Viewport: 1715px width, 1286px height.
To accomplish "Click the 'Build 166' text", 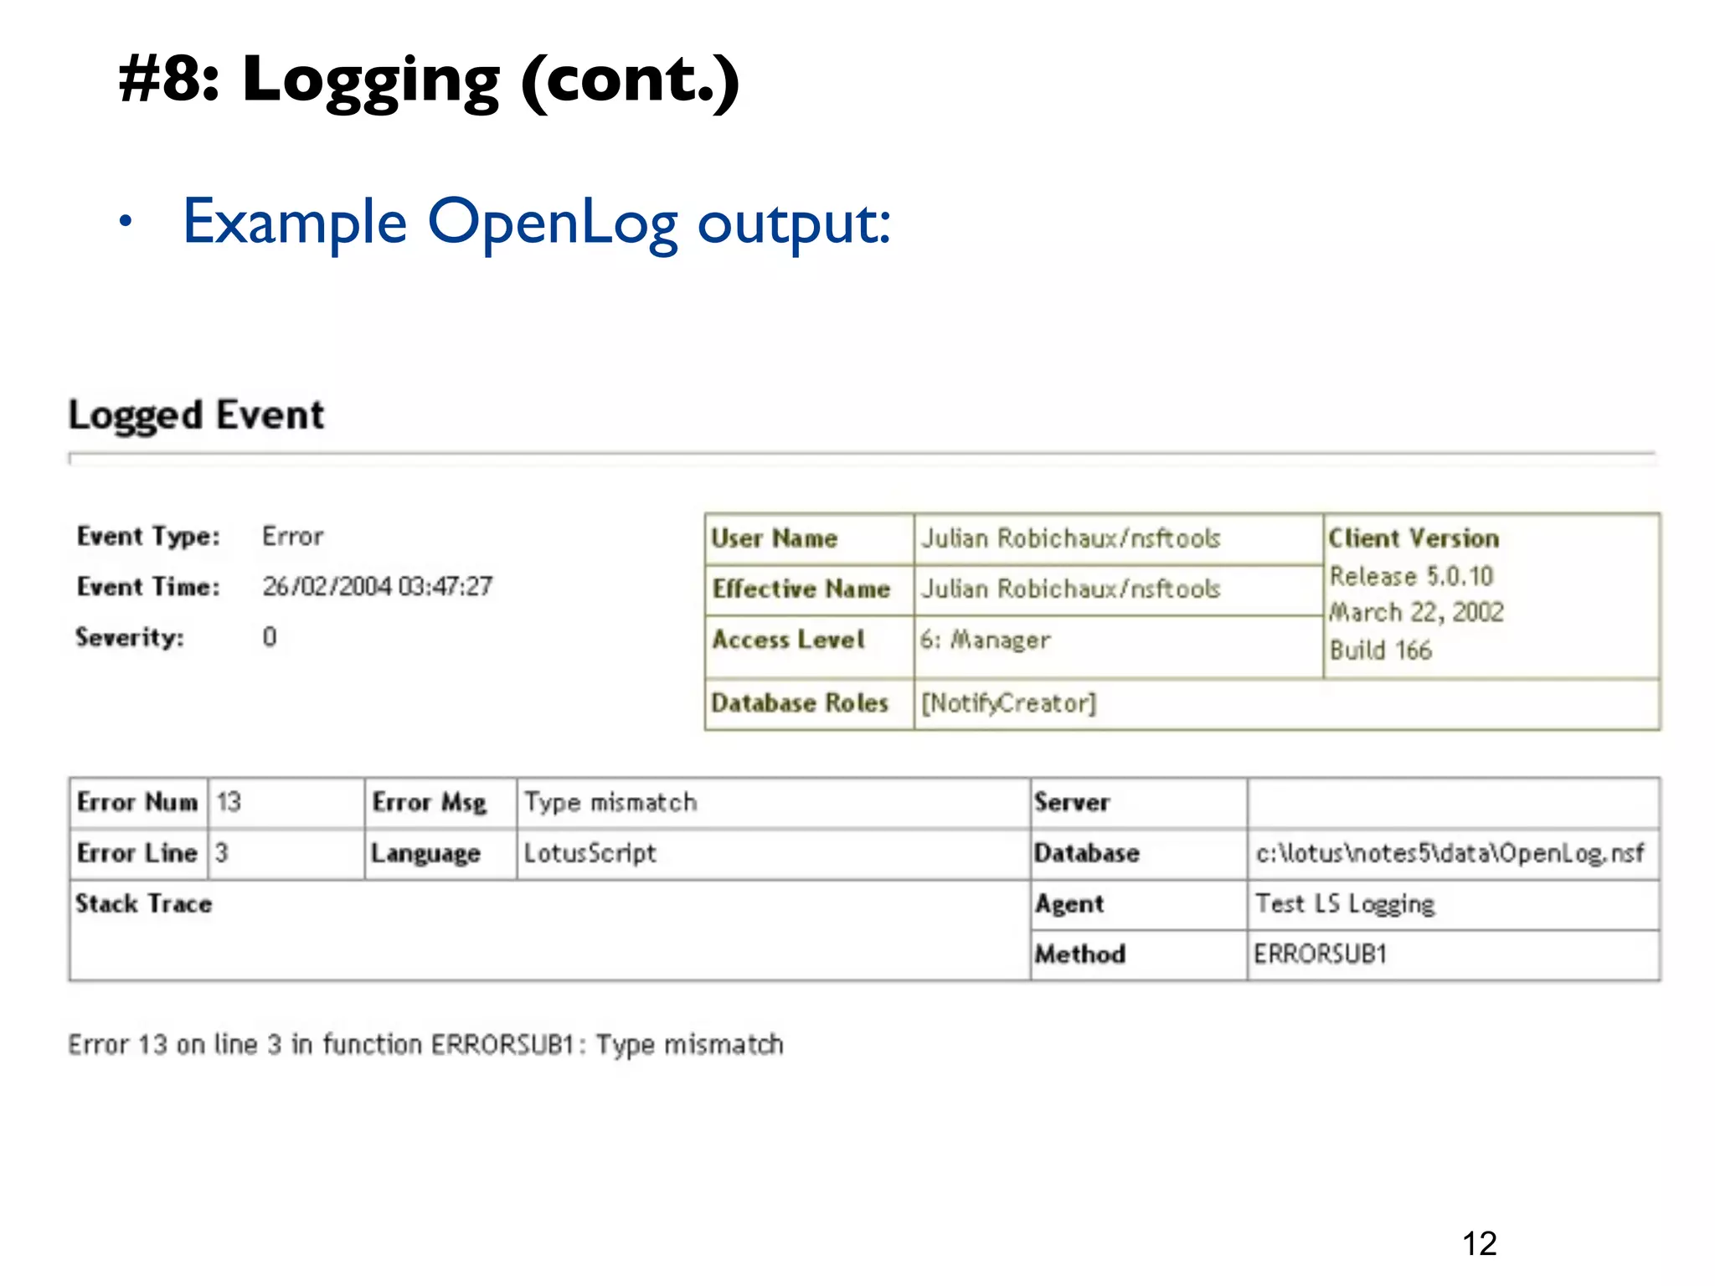I will [1380, 651].
